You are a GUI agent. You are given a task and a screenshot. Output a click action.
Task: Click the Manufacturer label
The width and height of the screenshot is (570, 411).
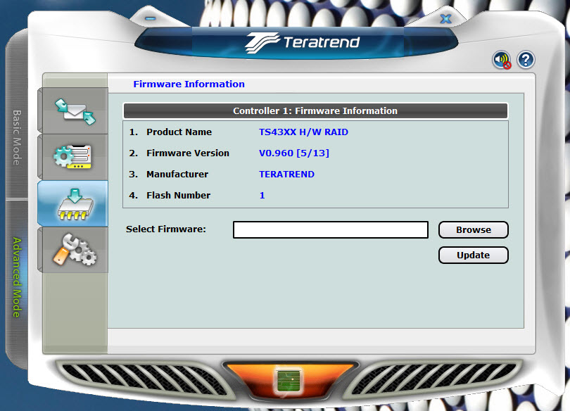click(x=177, y=174)
